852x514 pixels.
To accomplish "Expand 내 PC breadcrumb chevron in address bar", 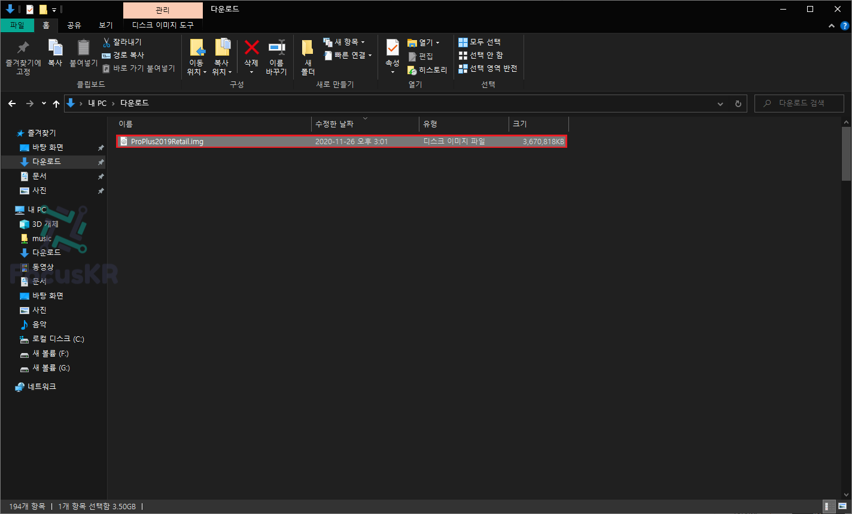I will pos(113,104).
